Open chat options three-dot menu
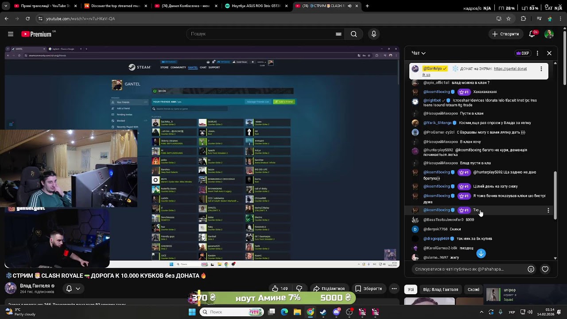 pyautogui.click(x=537, y=53)
